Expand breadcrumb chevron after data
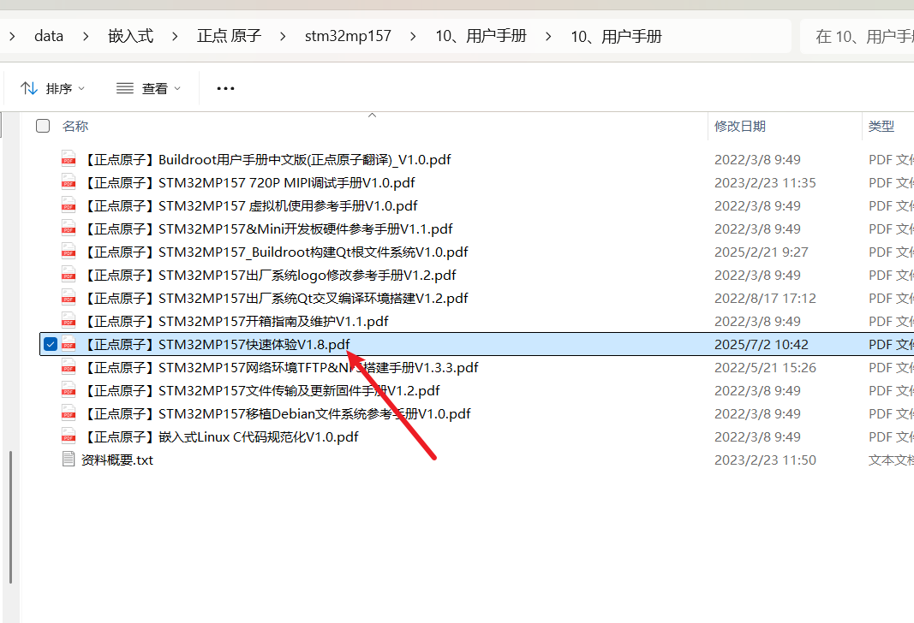914x623 pixels. (x=86, y=36)
